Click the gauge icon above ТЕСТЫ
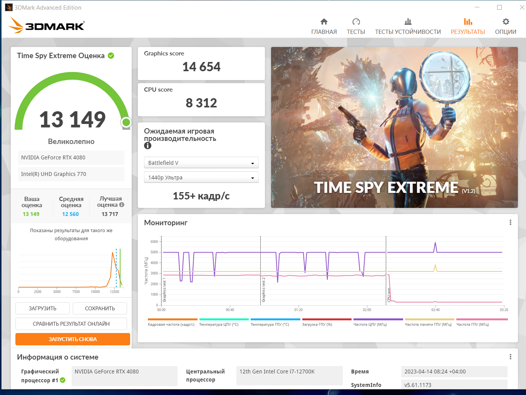This screenshot has height=395, width=526. click(356, 22)
